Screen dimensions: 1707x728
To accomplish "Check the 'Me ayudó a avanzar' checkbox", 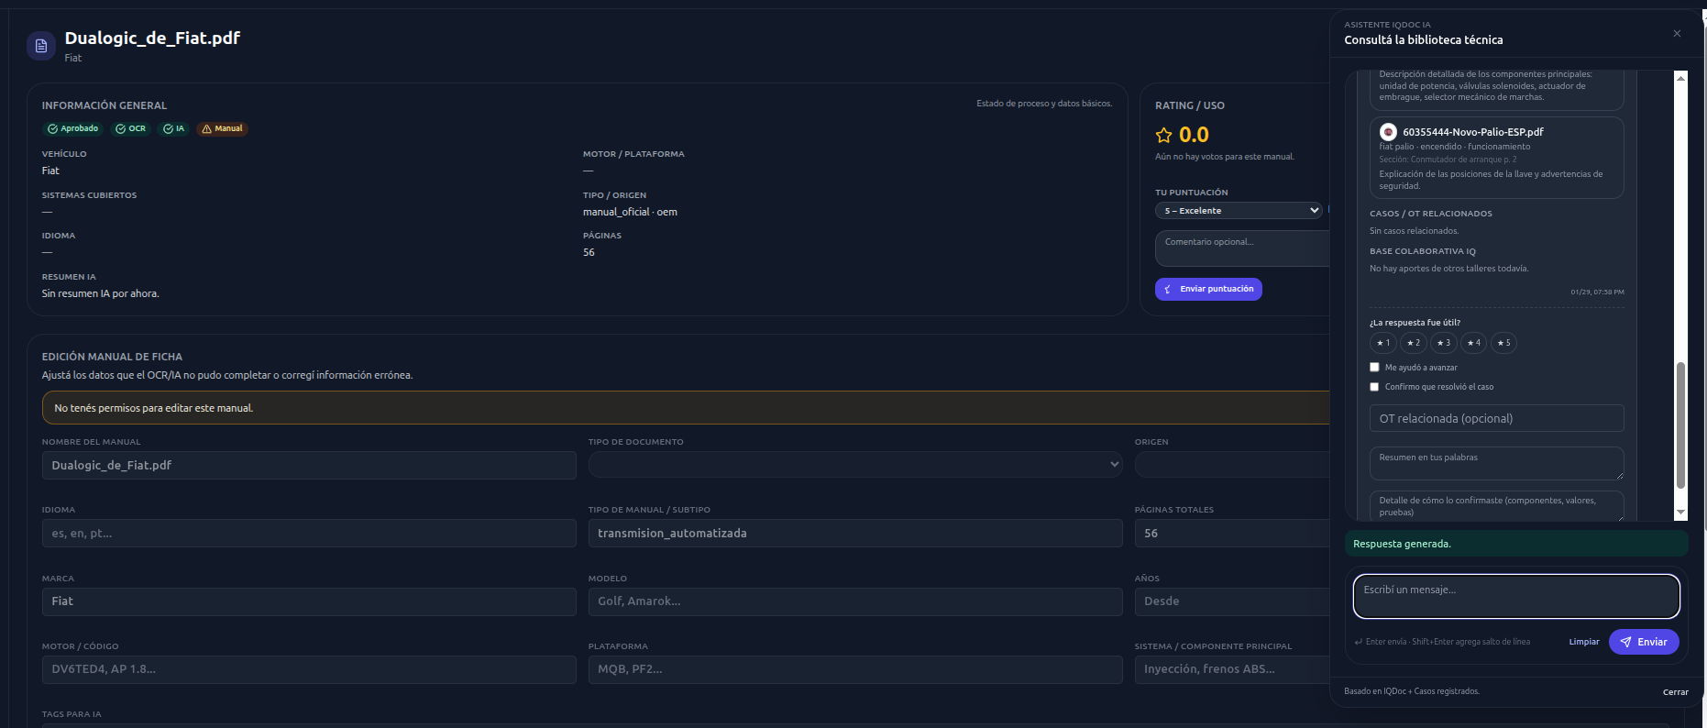I will [x=1374, y=368].
